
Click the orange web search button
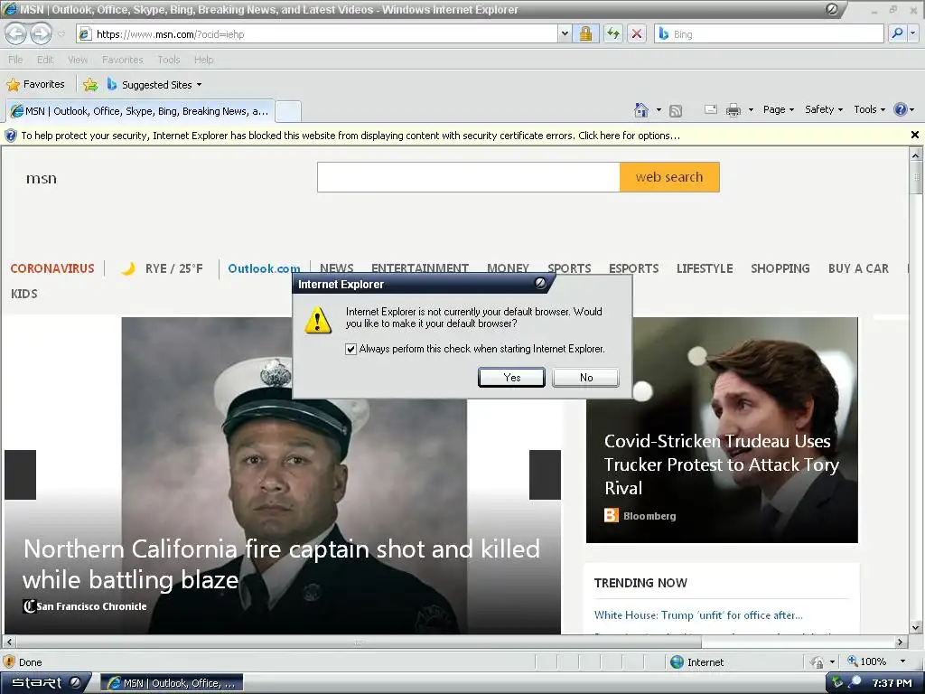669,177
